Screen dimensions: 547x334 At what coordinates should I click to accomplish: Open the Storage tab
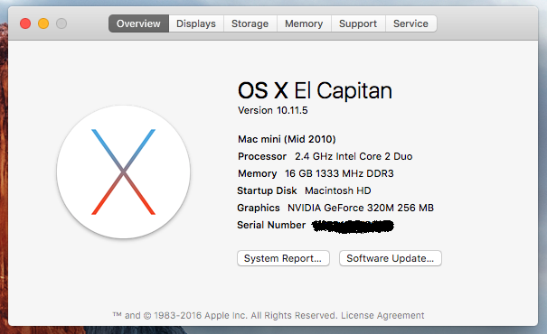tap(250, 23)
